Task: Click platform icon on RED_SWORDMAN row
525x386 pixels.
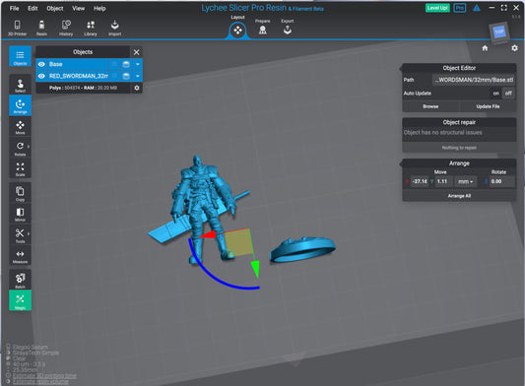Action: [126, 77]
